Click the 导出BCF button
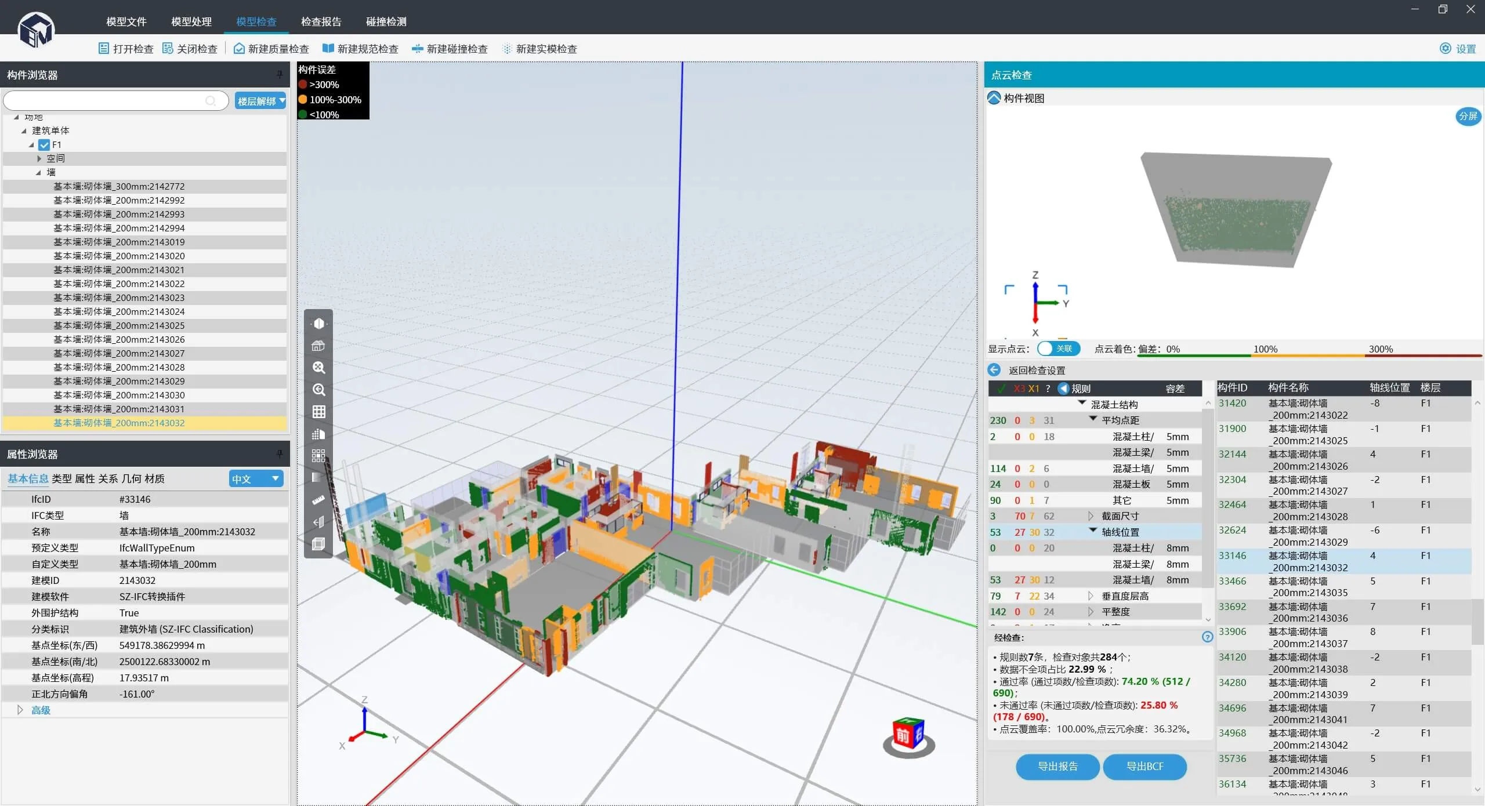1485x806 pixels. tap(1144, 766)
